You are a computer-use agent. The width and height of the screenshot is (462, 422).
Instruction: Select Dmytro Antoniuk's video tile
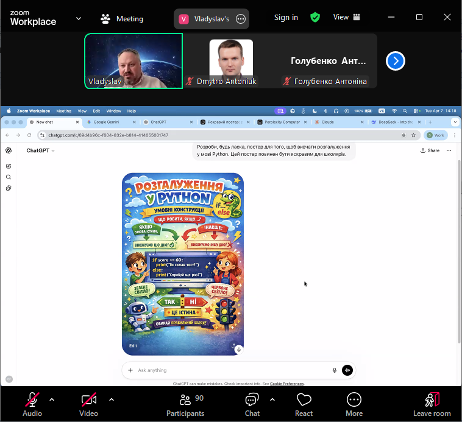(x=230, y=61)
